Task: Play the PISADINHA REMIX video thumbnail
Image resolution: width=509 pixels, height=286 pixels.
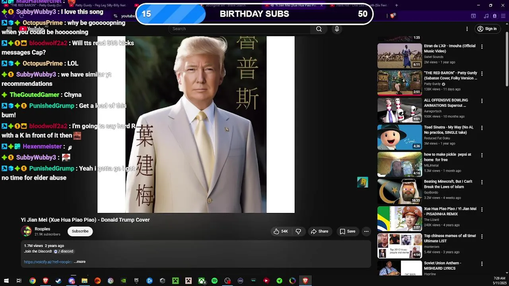Action: [x=399, y=218]
